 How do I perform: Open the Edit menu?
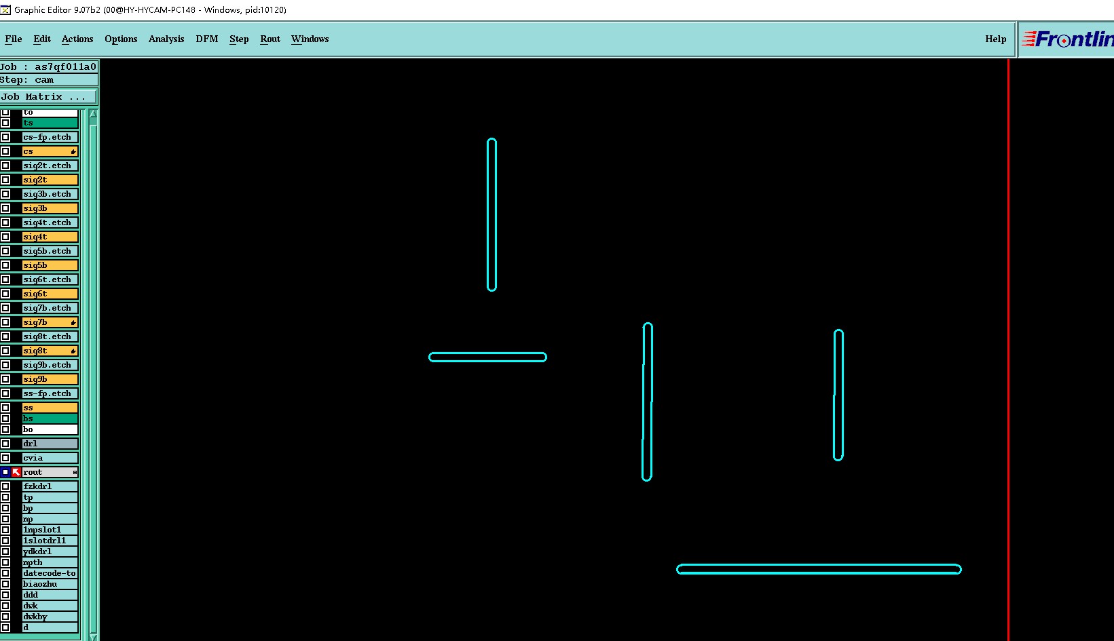point(42,39)
